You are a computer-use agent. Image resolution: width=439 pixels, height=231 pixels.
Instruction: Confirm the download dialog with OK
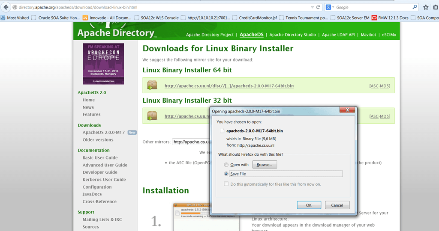tap(309, 205)
